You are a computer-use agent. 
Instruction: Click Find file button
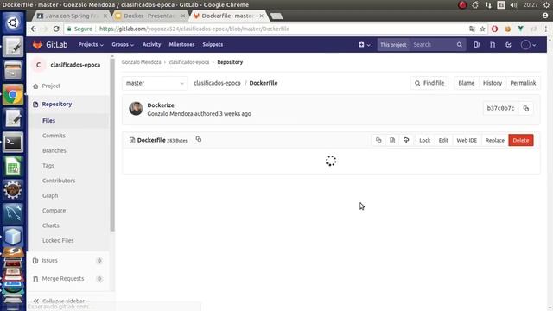point(429,83)
